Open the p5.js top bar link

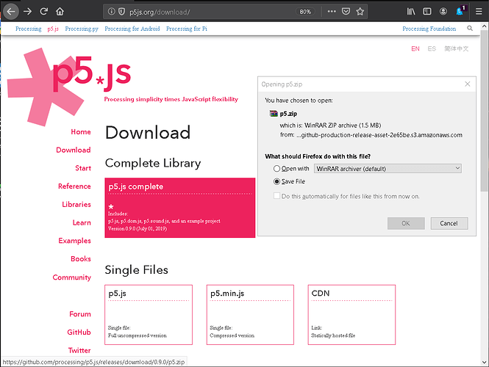pyautogui.click(x=53, y=29)
